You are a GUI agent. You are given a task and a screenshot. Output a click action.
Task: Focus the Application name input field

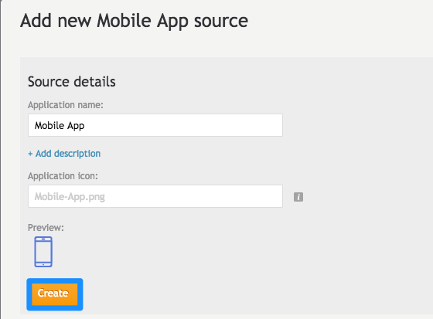155,125
